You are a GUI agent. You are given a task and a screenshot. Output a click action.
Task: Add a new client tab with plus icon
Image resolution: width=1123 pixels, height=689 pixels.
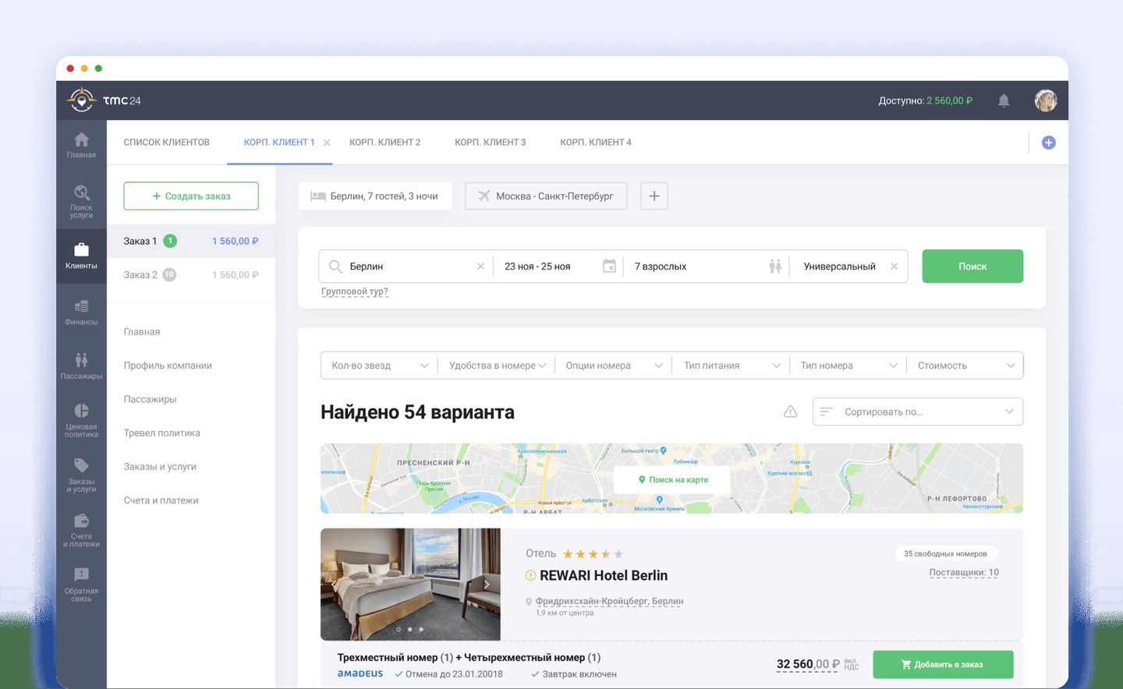[1049, 143]
